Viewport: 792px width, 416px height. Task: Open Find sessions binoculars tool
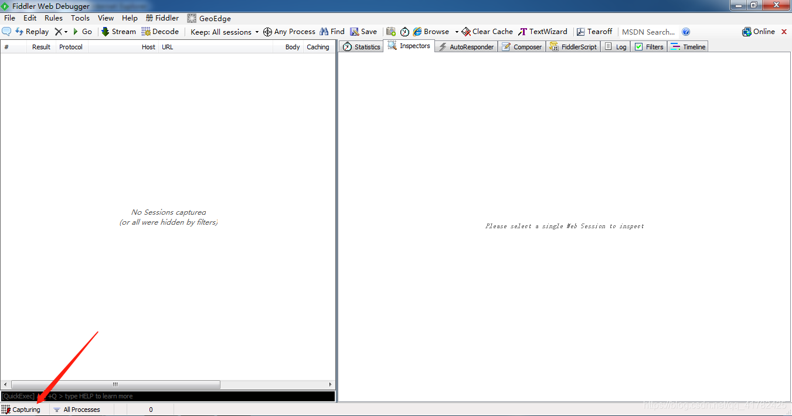332,32
